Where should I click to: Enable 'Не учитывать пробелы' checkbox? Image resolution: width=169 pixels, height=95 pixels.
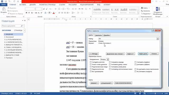(x=135, y=72)
